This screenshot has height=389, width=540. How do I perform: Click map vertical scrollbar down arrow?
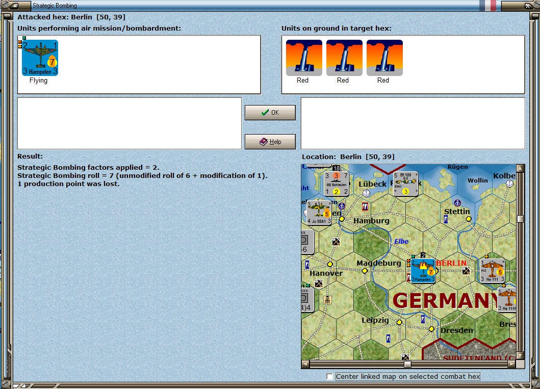[521, 356]
